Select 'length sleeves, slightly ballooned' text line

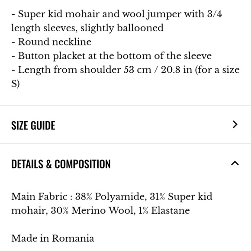pyautogui.click(x=87, y=28)
